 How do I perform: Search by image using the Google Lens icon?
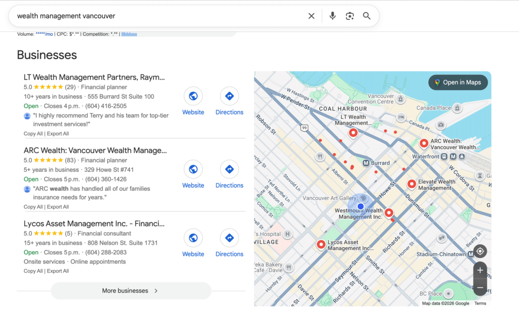pos(350,16)
